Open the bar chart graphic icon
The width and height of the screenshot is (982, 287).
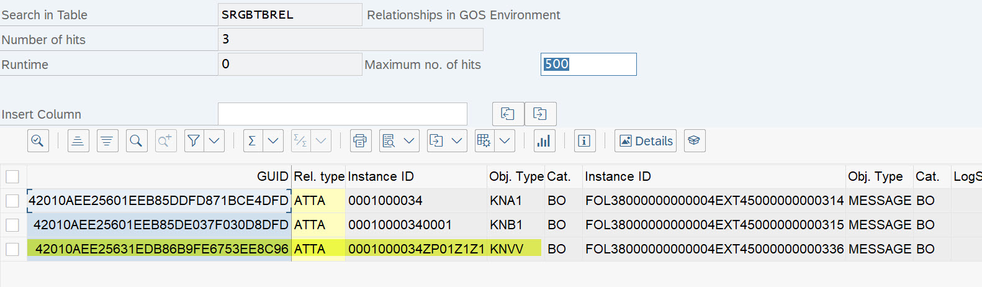pos(544,141)
